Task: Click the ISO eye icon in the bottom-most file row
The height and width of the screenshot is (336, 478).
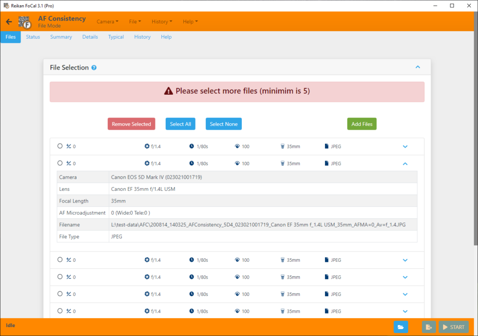Action: (237, 311)
